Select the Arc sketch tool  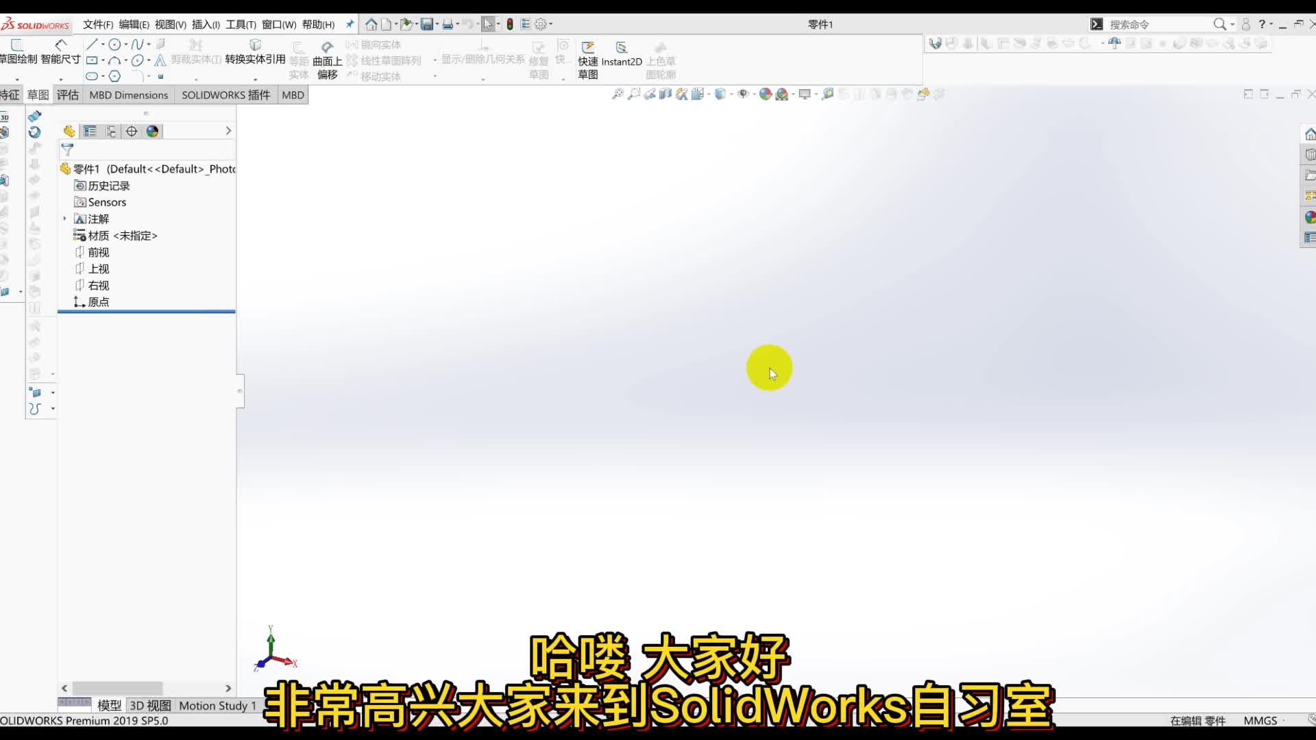114,60
